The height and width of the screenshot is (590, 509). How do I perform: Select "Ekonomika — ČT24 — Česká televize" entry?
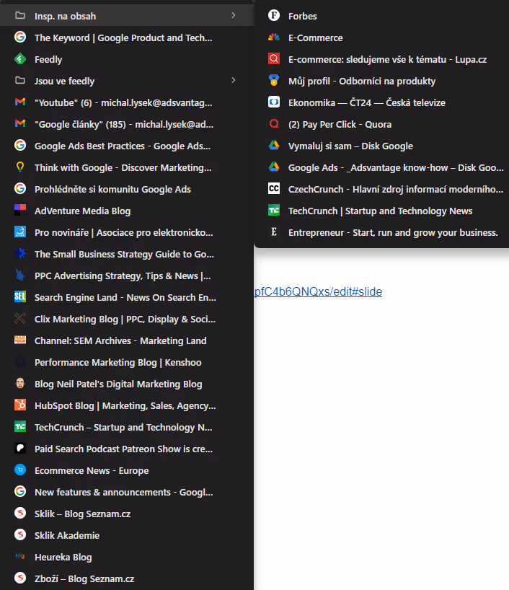click(382, 102)
